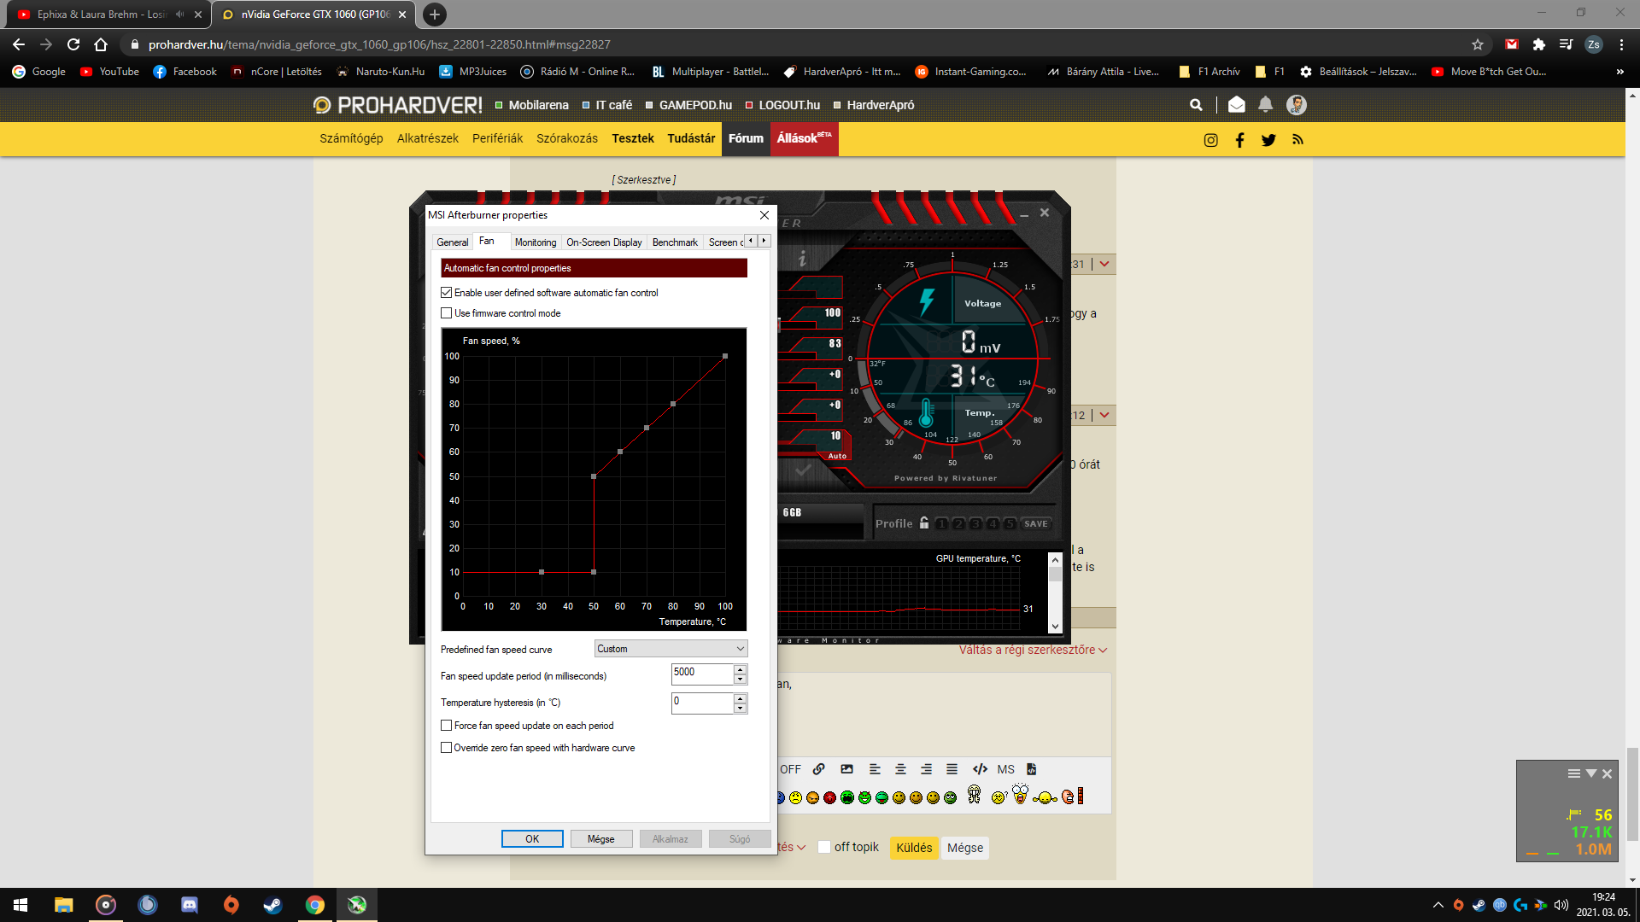Click Mégse in the properties dialog
Screen dimensions: 1640x922
(x=601, y=839)
